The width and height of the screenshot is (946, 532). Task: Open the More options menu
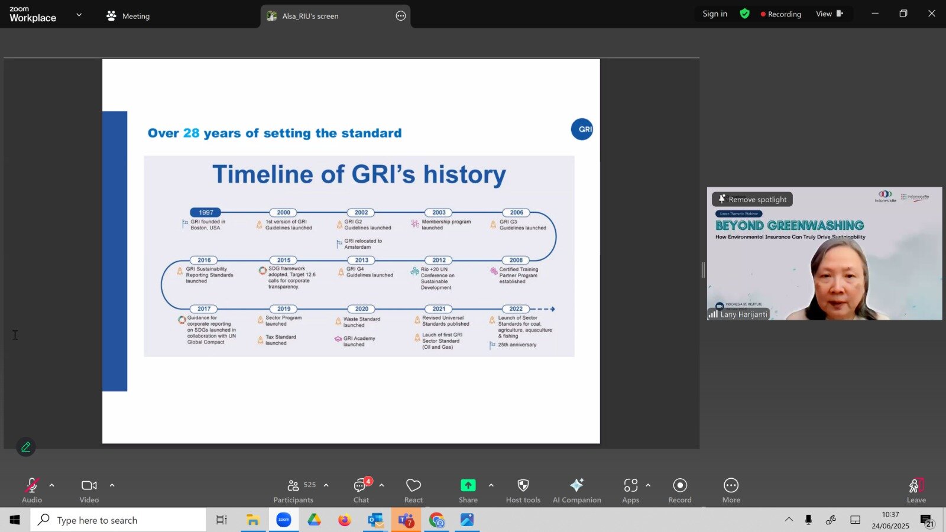(x=731, y=491)
